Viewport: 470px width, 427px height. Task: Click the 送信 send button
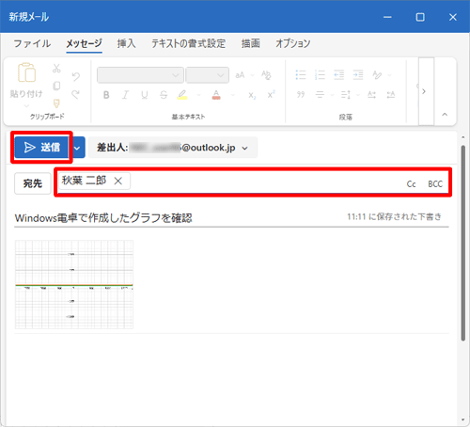[41, 148]
